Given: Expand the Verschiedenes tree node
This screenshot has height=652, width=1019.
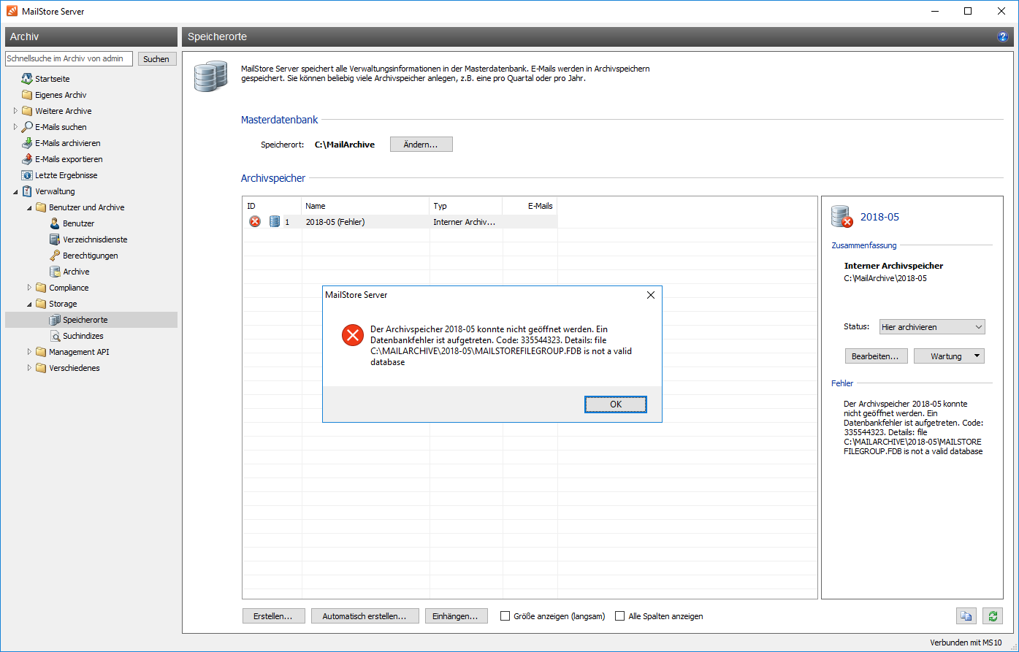Looking at the screenshot, I should point(29,368).
